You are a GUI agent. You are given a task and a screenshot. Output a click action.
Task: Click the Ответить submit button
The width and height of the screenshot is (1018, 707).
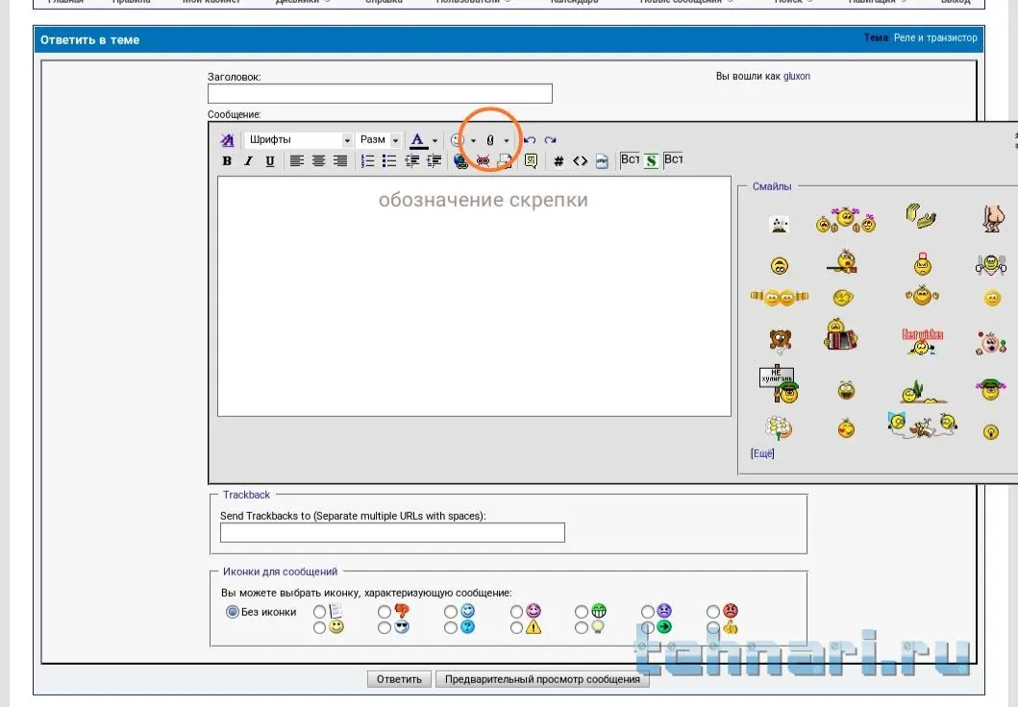[x=399, y=679]
